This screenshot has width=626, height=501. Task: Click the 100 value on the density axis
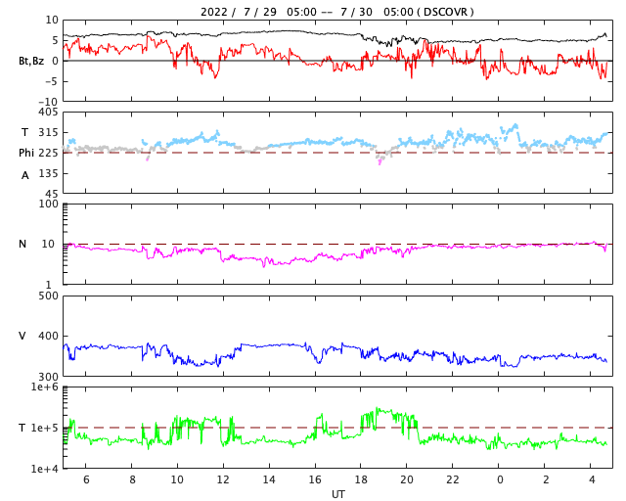click(48, 205)
